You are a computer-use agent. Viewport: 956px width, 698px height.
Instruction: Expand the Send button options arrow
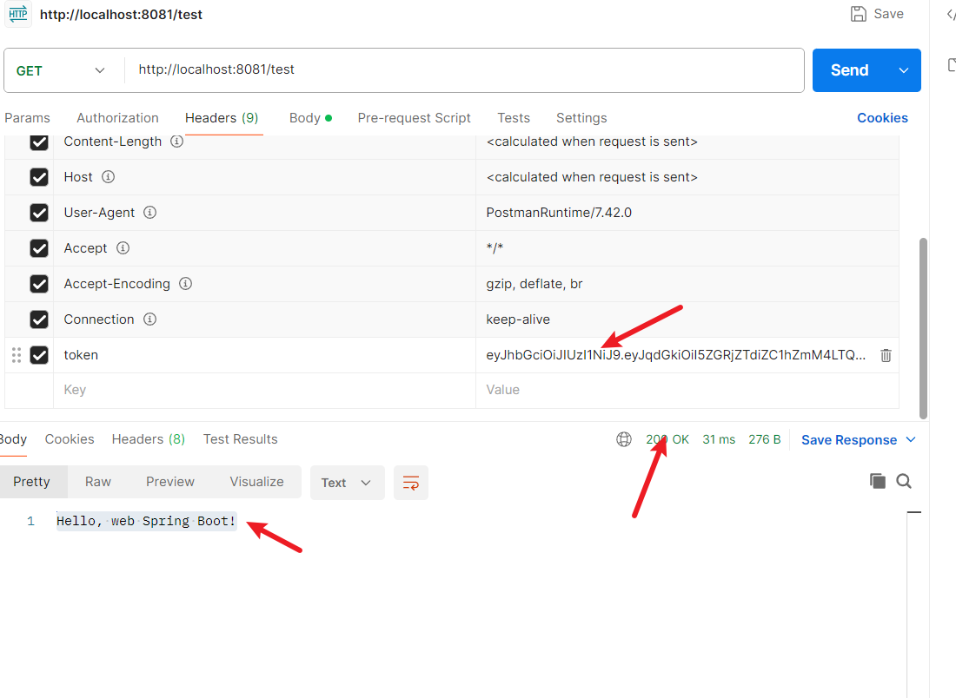coord(904,70)
